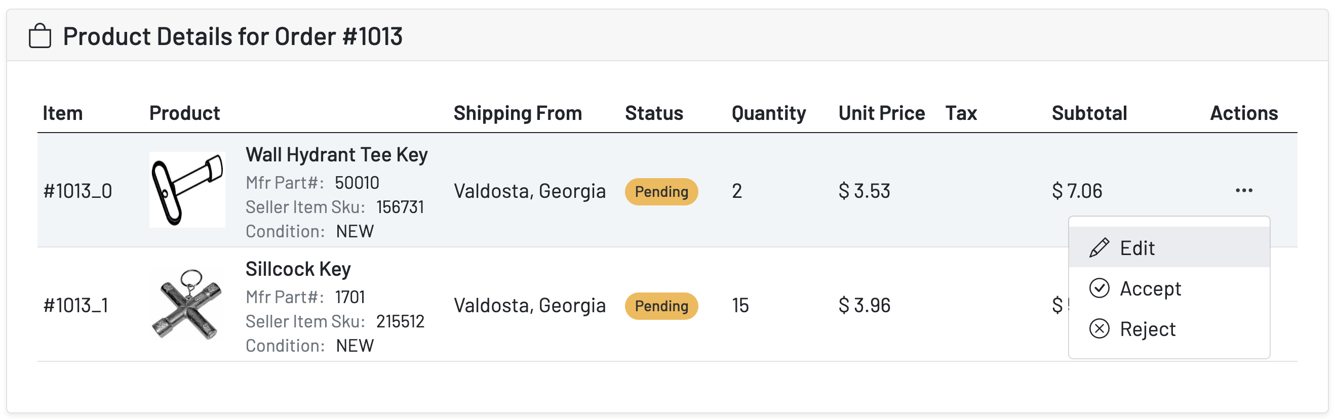Click the Status column header
1335x419 pixels.
[x=653, y=113]
